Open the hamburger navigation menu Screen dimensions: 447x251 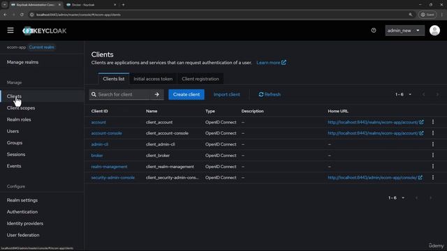tap(10, 30)
